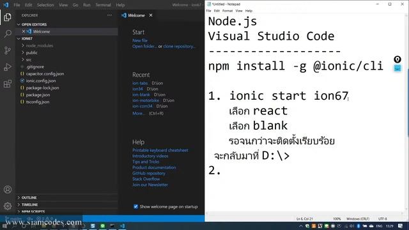
Task: Open recent project ion-blank
Action: coord(141,95)
